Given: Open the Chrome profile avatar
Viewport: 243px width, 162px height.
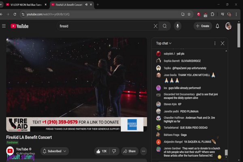Looking at the screenshot, I should pyautogui.click(x=229, y=14).
